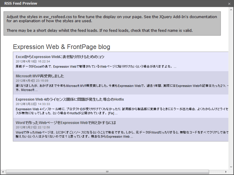
Task: Click the date 2012年4月4日 23:15:09
Action: pos(32,81)
